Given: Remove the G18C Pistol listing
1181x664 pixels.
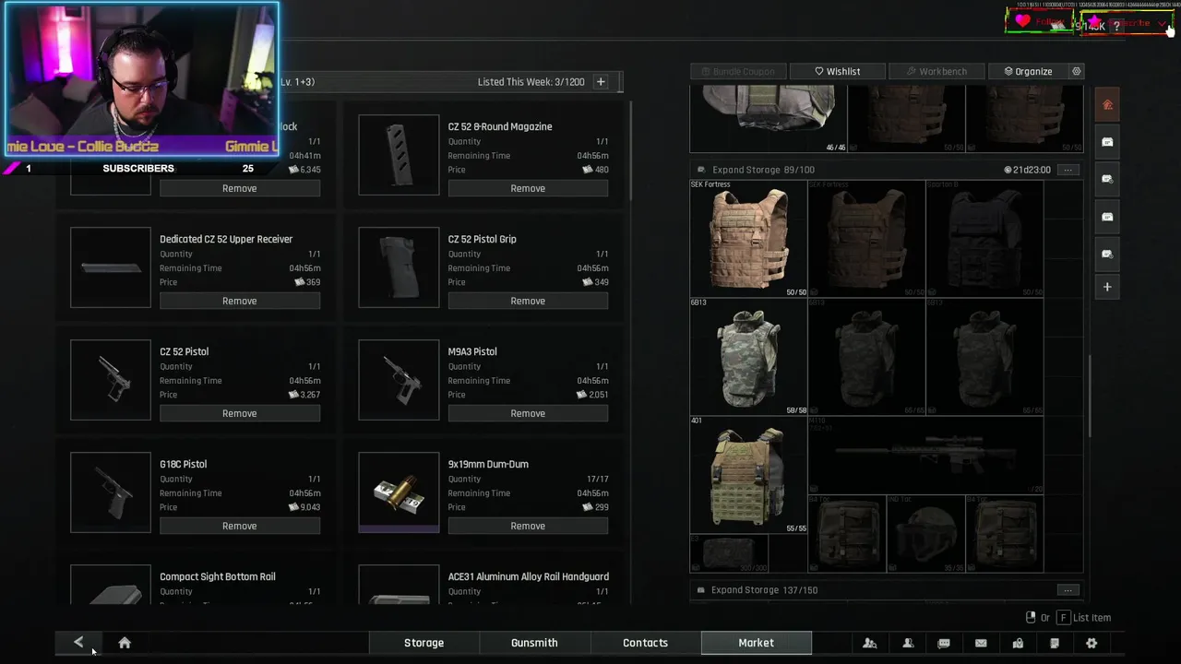Looking at the screenshot, I should point(239,526).
